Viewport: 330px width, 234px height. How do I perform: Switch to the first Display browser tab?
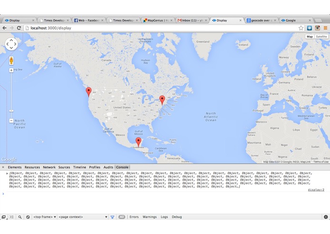point(19,20)
